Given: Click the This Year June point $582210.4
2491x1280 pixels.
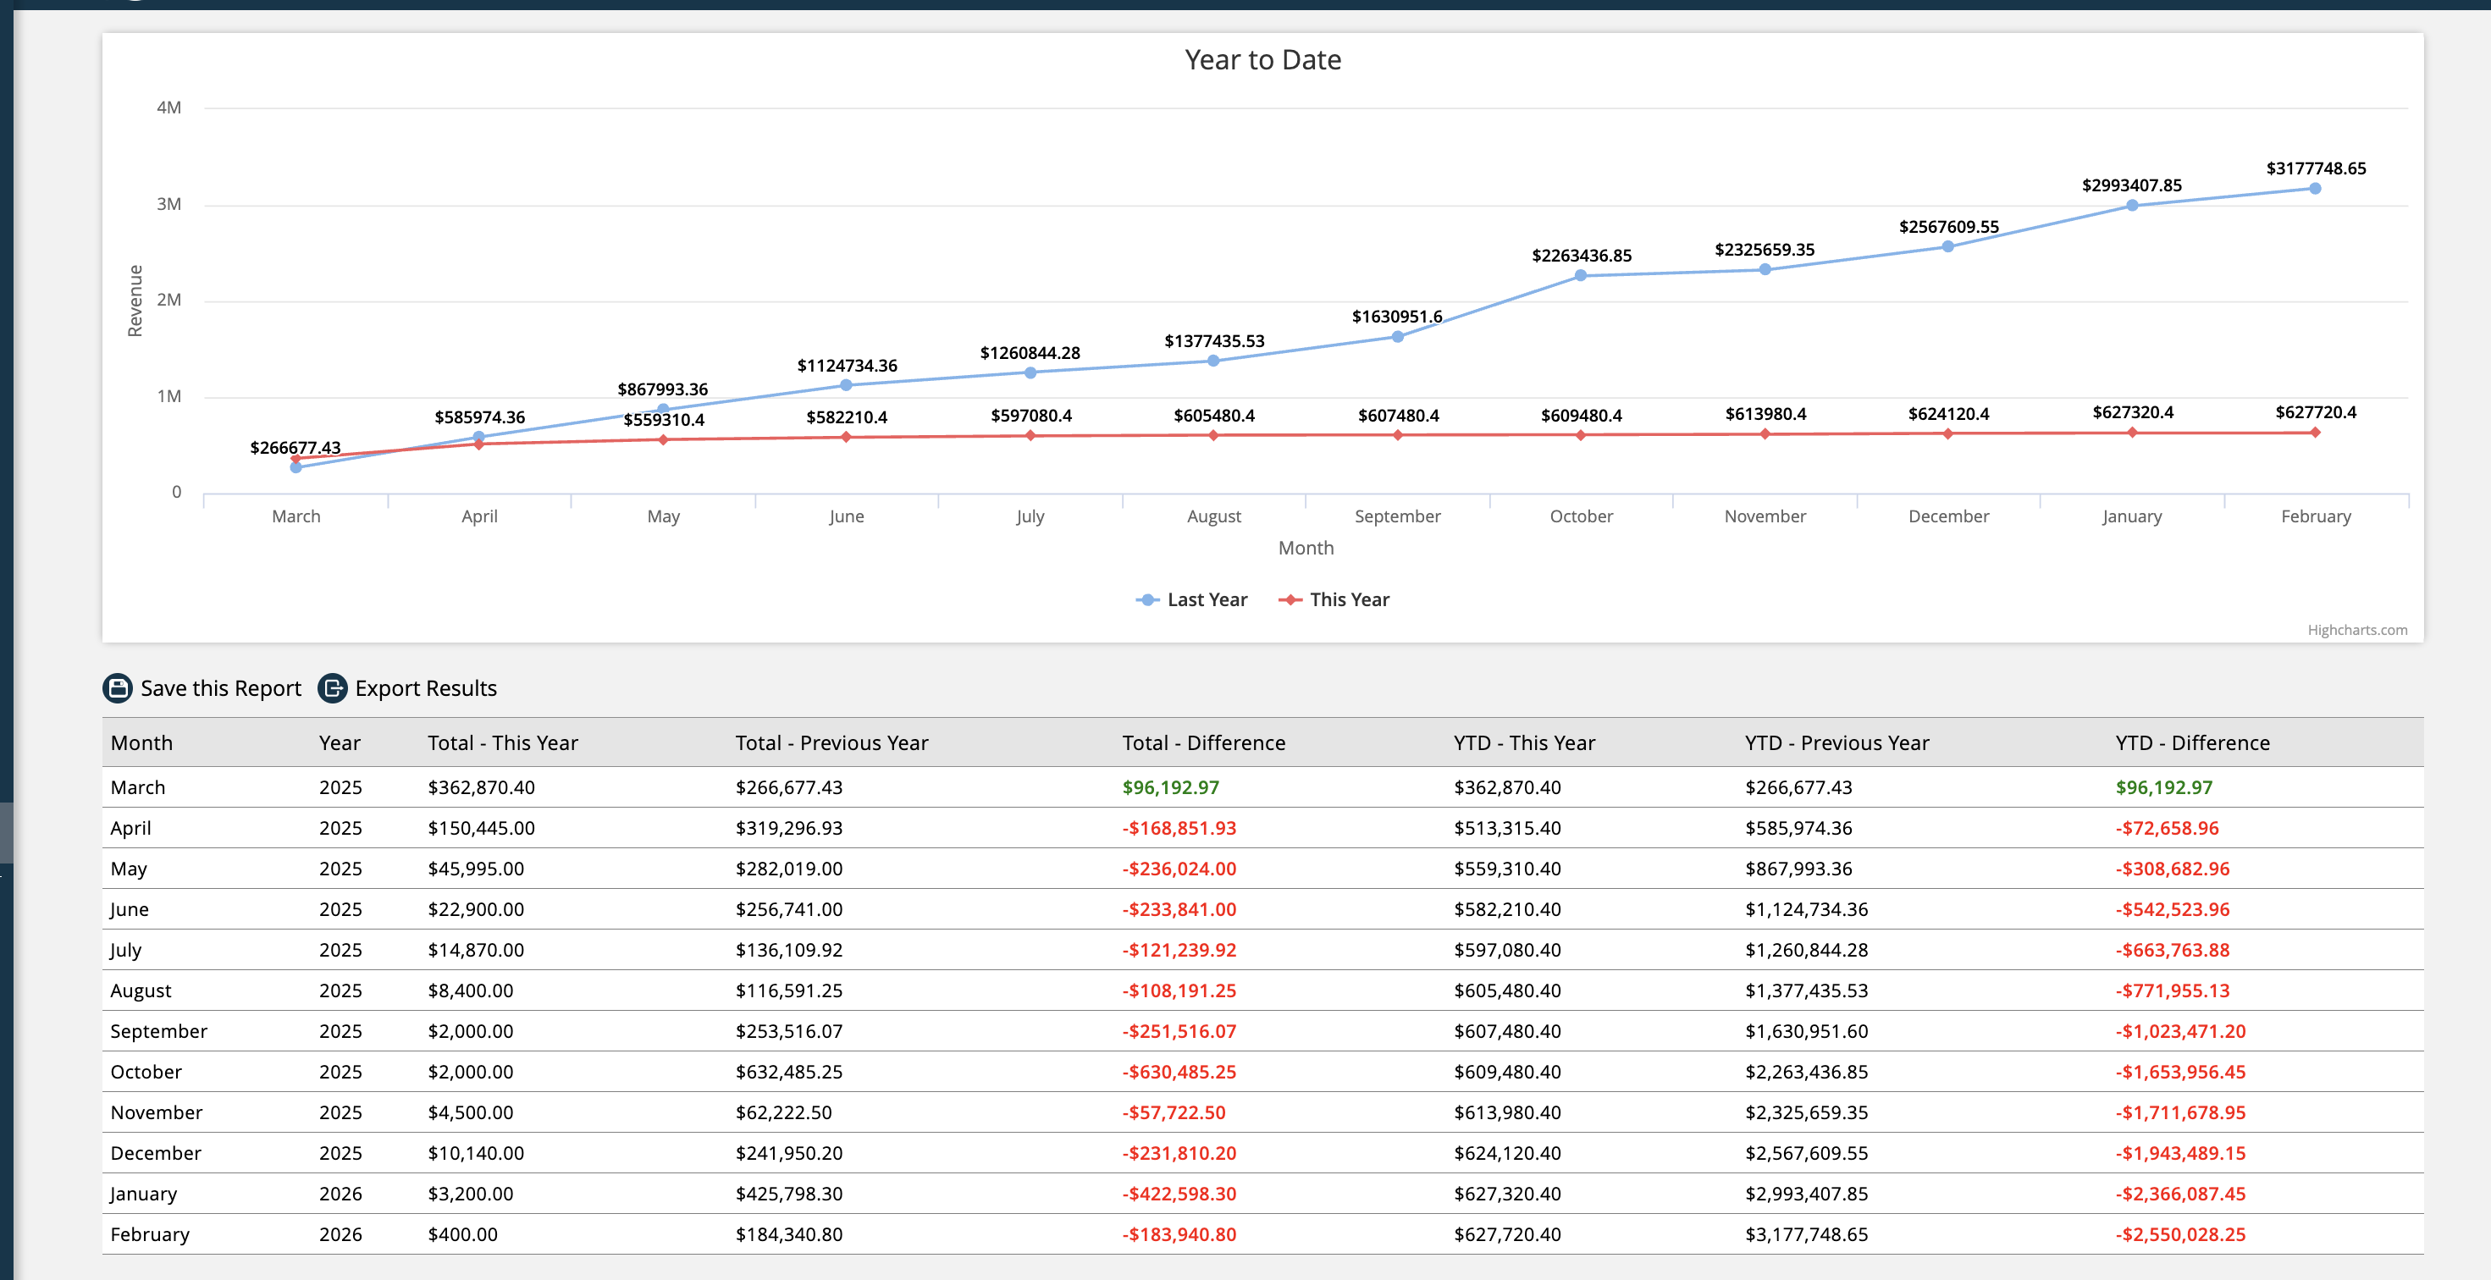Looking at the screenshot, I should click(x=846, y=437).
